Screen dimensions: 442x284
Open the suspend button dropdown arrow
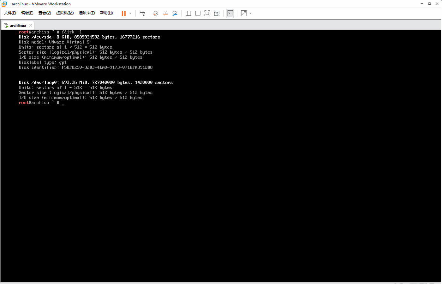(x=129, y=13)
